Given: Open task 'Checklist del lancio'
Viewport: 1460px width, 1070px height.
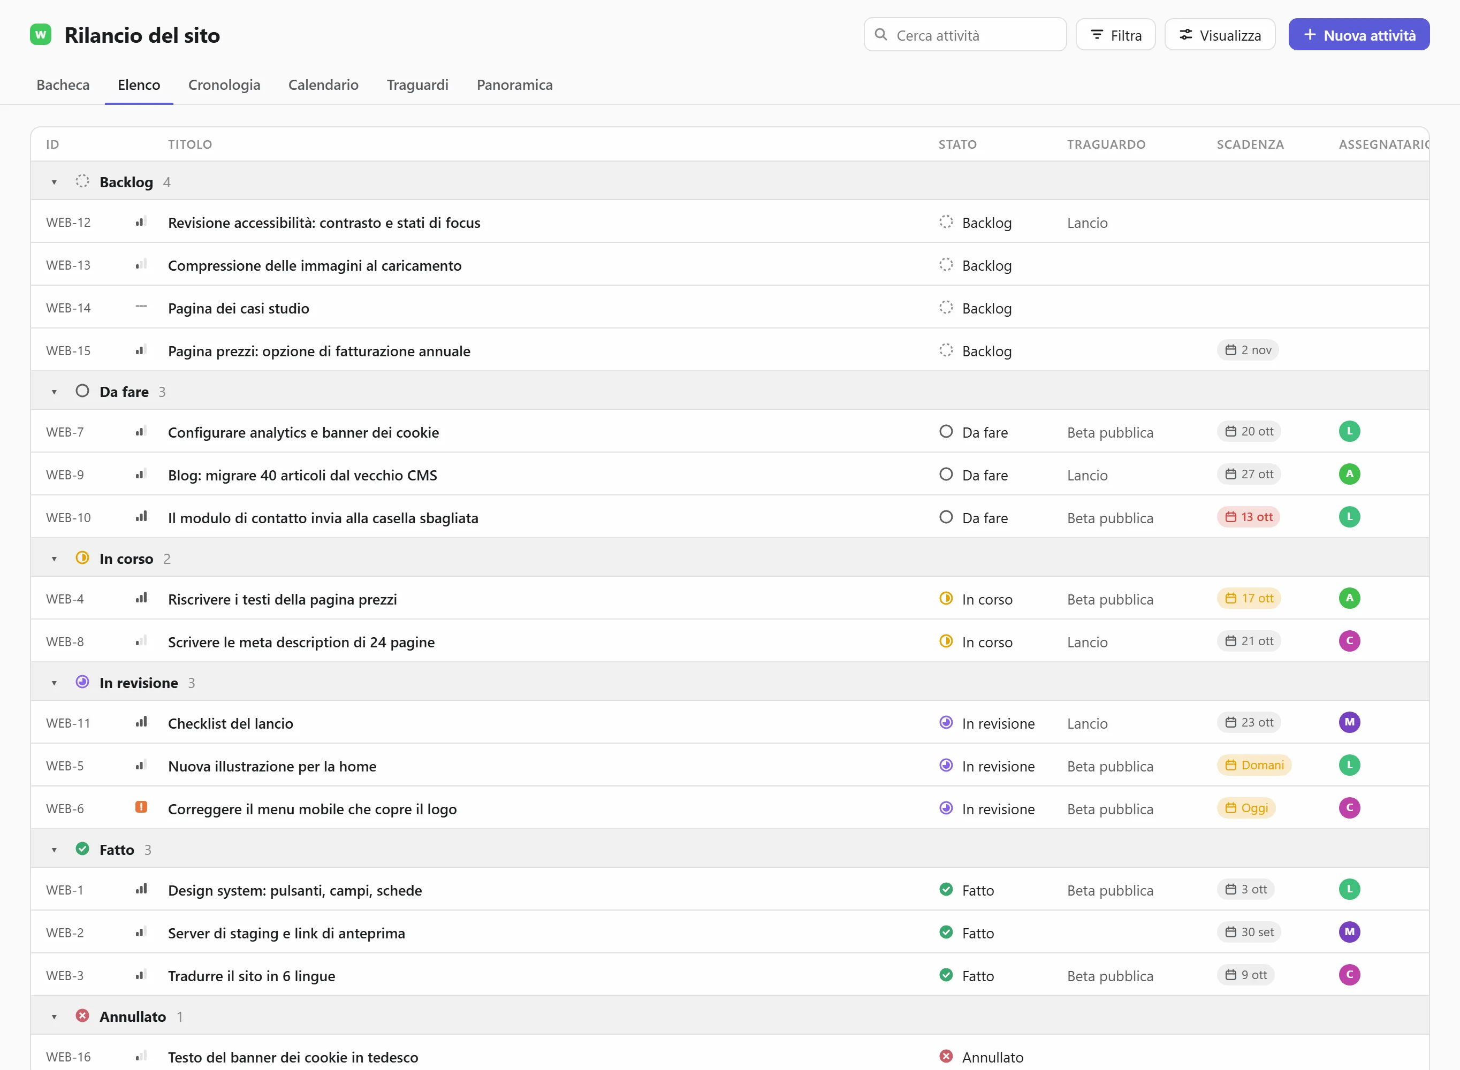Looking at the screenshot, I should tap(231, 723).
